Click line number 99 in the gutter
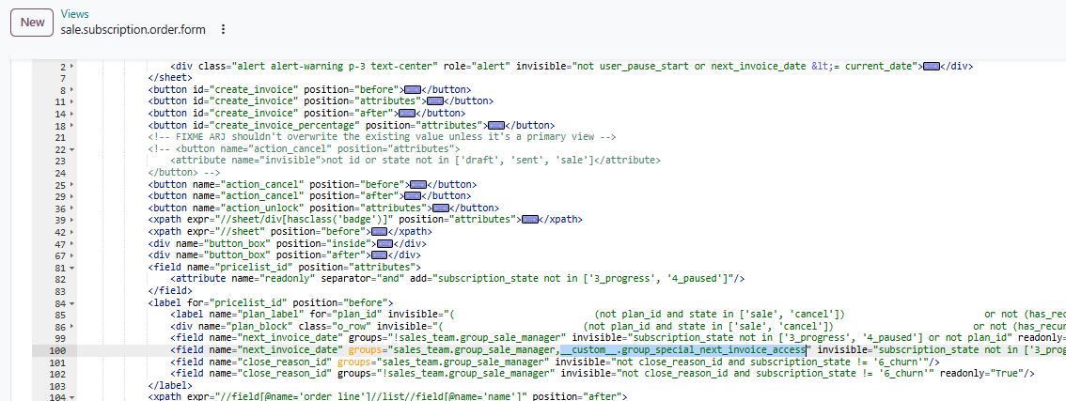1066x401 pixels. [60, 338]
